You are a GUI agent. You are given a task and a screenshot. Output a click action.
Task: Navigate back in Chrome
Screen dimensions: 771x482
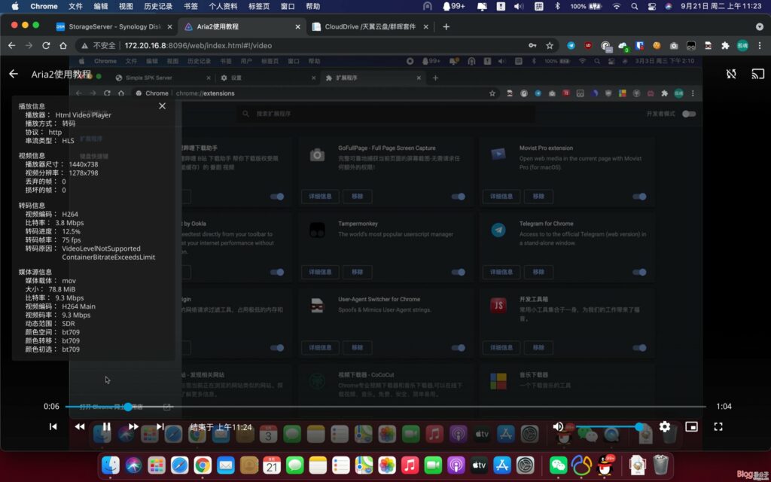[x=12, y=45]
